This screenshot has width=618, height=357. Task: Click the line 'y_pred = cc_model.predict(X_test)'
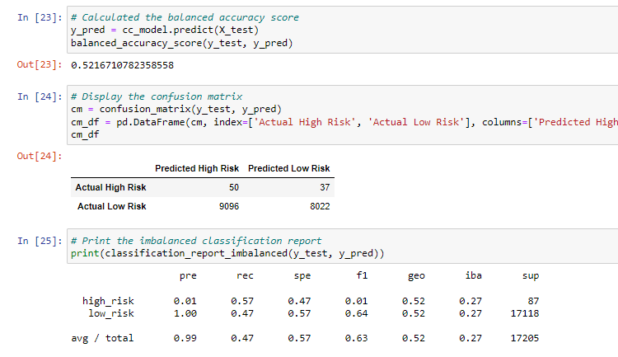(x=165, y=30)
